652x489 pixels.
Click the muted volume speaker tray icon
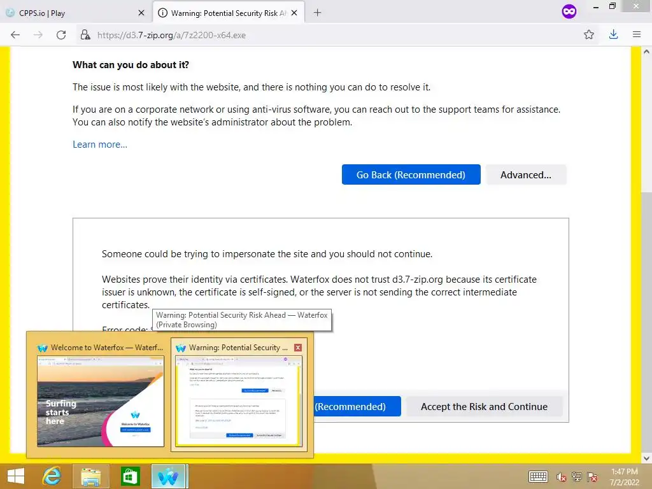tap(562, 477)
